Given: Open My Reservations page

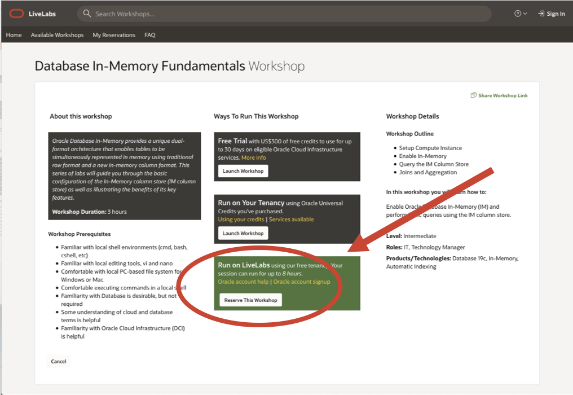Looking at the screenshot, I should pyautogui.click(x=114, y=35).
